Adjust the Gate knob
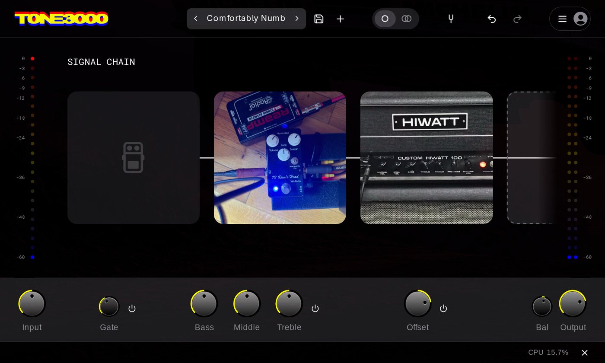The width and height of the screenshot is (605, 363). (109, 306)
